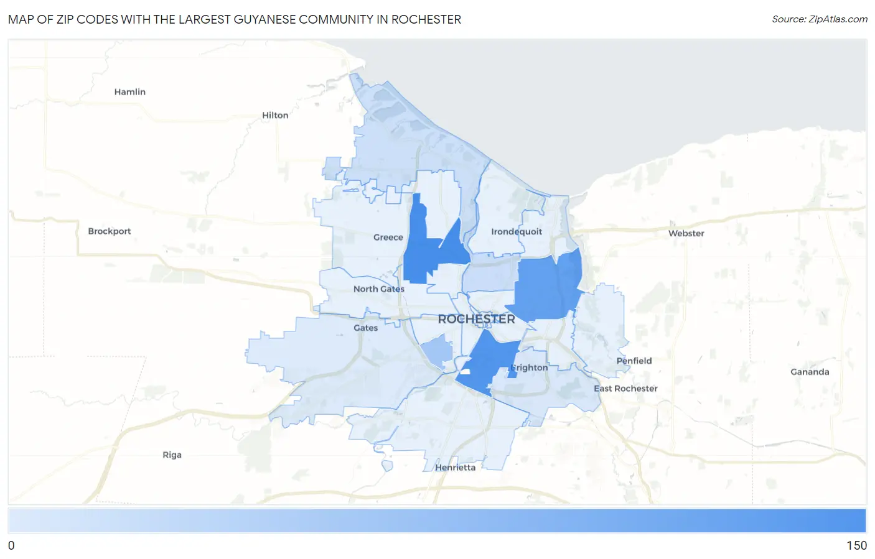The height and width of the screenshot is (559, 875).
Task: Click the color gradient legend bar
Action: click(x=437, y=521)
